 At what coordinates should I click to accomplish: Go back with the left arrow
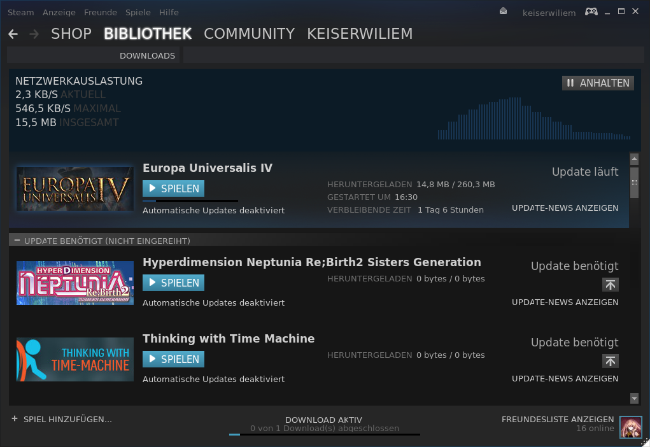click(13, 34)
